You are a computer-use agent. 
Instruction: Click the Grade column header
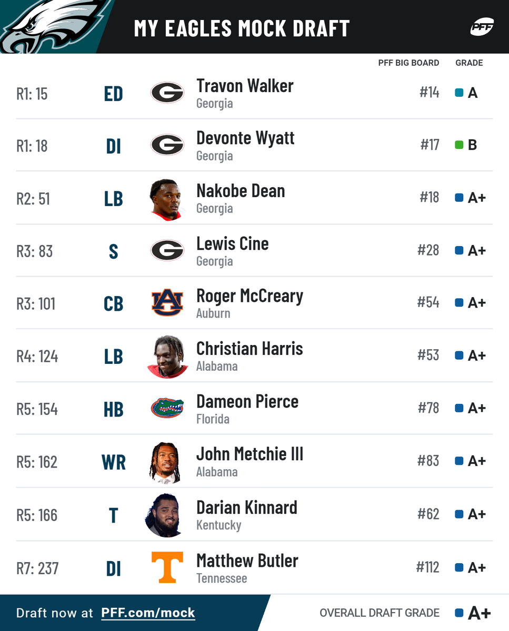[469, 63]
